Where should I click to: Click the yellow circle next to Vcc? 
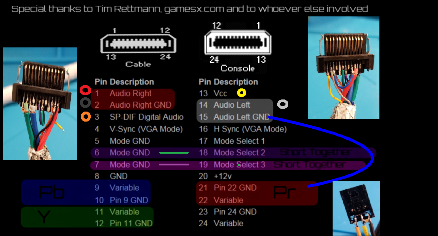[242, 93]
